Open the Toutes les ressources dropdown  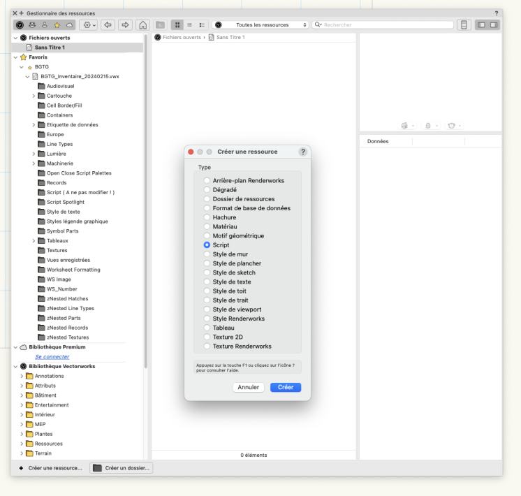pyautogui.click(x=261, y=24)
